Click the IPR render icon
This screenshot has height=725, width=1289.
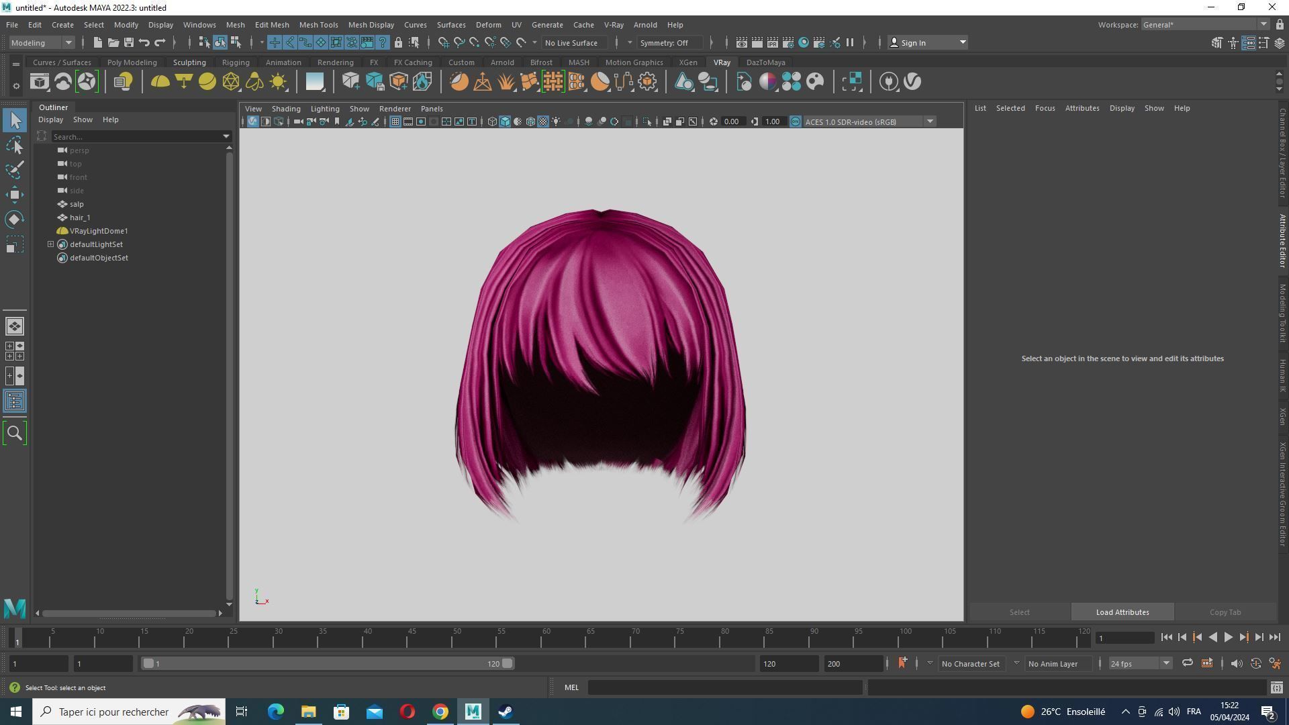click(x=772, y=42)
